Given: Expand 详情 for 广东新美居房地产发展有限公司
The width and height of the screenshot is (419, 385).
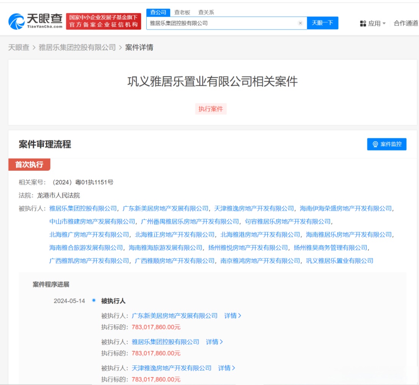Looking at the screenshot, I should 233,316.
